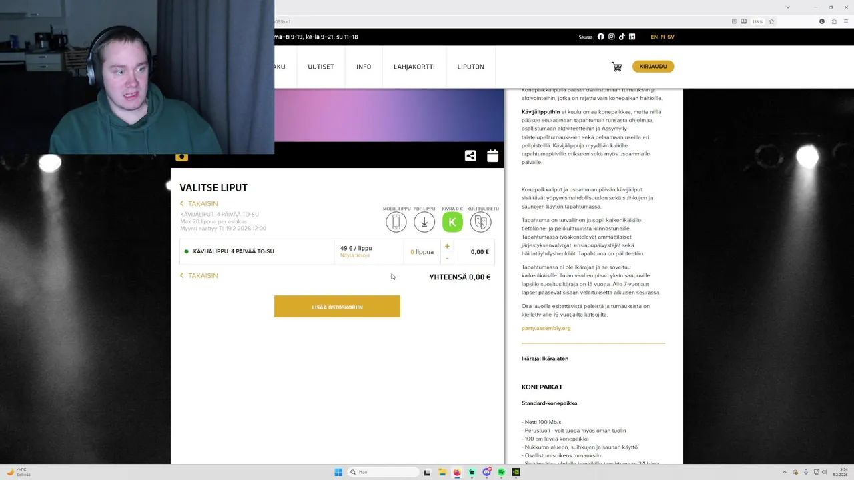
Task: Click the volume icon in system tray
Action: click(x=825, y=472)
